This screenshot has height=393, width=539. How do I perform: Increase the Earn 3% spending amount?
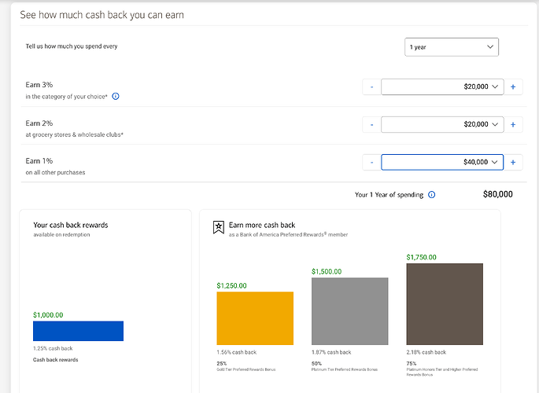513,86
